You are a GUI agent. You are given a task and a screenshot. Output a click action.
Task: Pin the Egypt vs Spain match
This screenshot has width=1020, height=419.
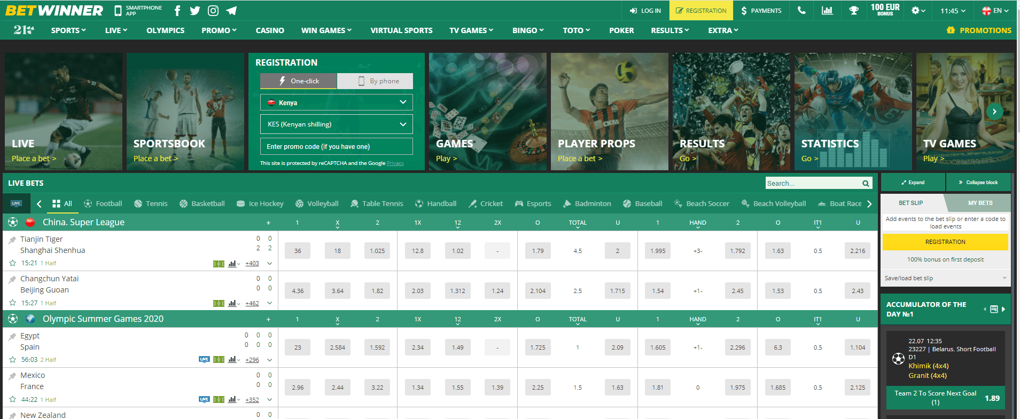[12, 336]
